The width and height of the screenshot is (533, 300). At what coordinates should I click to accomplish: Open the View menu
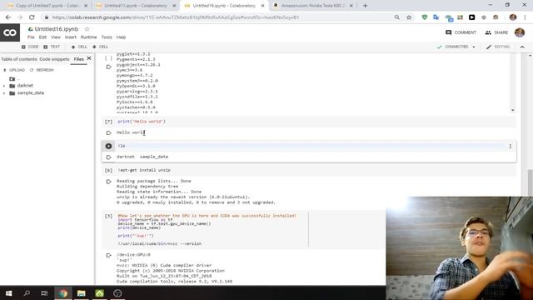coord(56,37)
